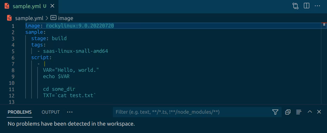This screenshot has width=327, height=133.
Task: Collapse all problems in the panel
Action: click(x=288, y=112)
